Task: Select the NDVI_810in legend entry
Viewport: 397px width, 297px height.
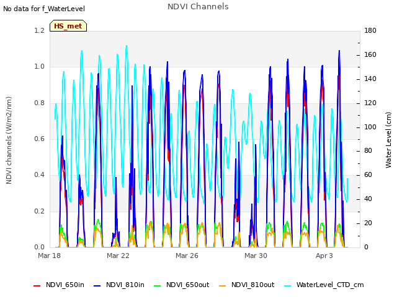Action: [119, 285]
